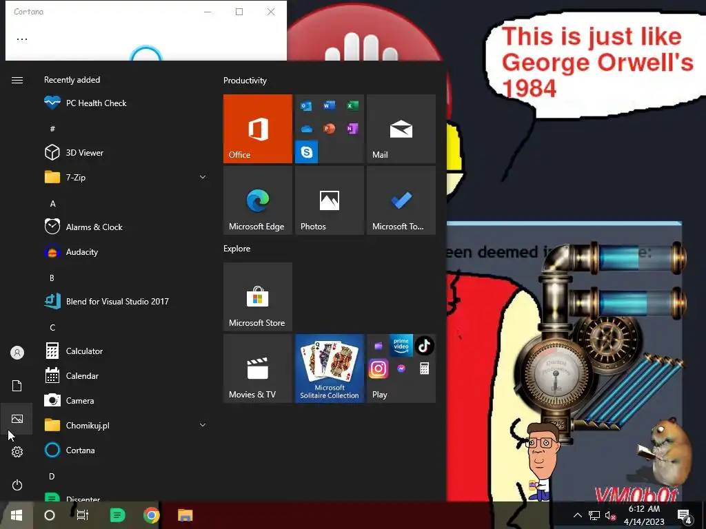
Task: Open the user account icon
Action: pyautogui.click(x=17, y=353)
